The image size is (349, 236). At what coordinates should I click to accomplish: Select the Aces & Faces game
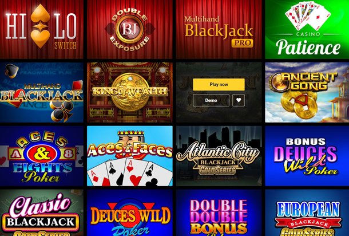(x=130, y=156)
